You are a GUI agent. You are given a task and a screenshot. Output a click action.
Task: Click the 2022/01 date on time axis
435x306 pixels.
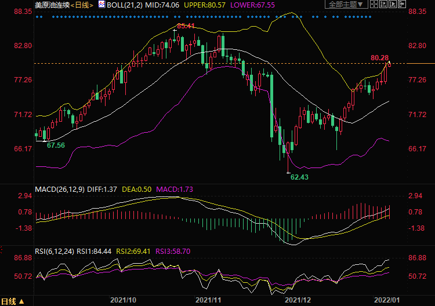point(386,300)
